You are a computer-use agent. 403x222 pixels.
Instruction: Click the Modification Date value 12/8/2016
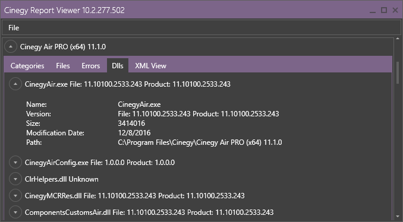point(134,133)
